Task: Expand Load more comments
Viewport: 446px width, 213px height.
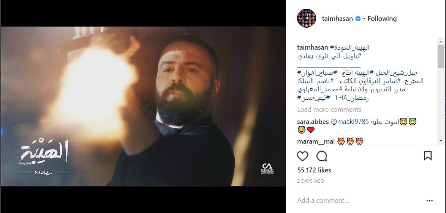Action: pyautogui.click(x=329, y=110)
